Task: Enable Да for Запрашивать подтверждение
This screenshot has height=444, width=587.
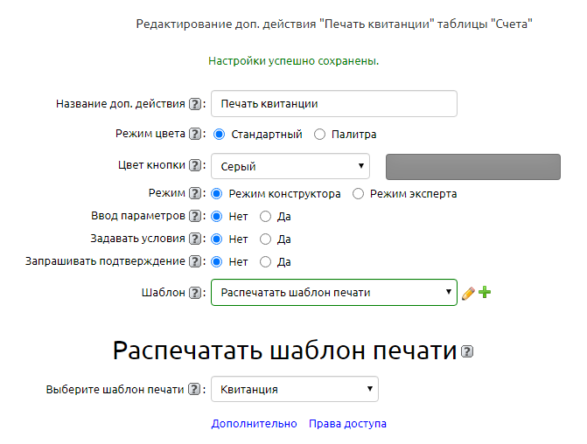Action: click(x=266, y=261)
